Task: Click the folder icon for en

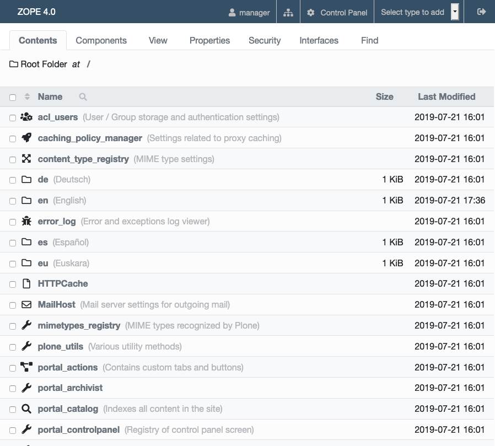Action: pyautogui.click(x=26, y=201)
